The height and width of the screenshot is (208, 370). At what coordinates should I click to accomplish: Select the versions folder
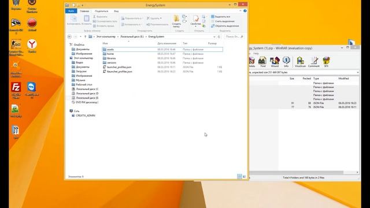point(162,63)
